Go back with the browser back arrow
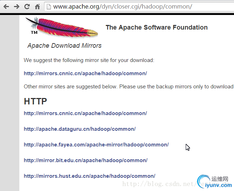Image resolution: width=234 pixels, height=191 pixels. coord(6,6)
